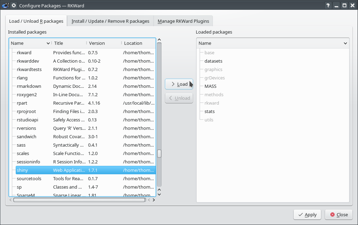This screenshot has width=358, height=225.
Task: Click title 'Scale Functio...' cell
Action: pos(69,154)
